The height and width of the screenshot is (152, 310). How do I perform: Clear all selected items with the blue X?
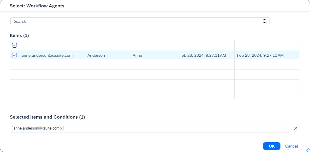pyautogui.click(x=296, y=128)
